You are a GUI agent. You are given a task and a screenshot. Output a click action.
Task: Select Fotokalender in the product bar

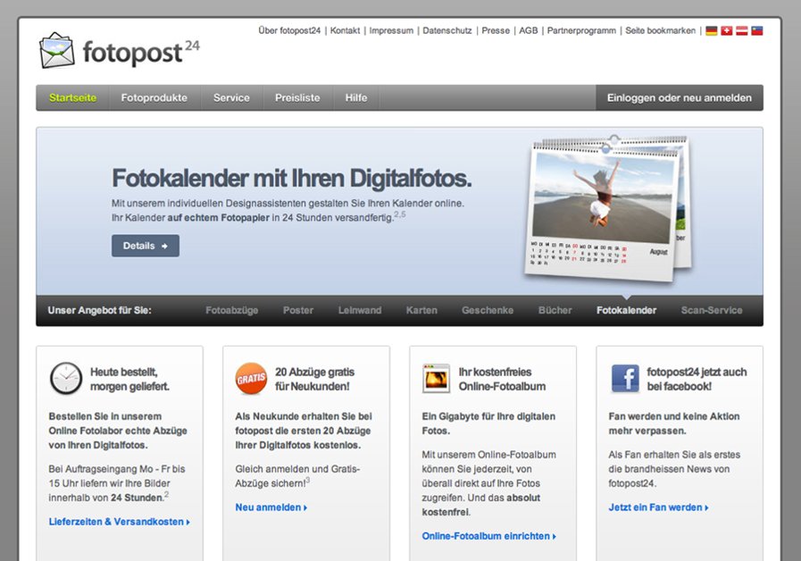[625, 310]
